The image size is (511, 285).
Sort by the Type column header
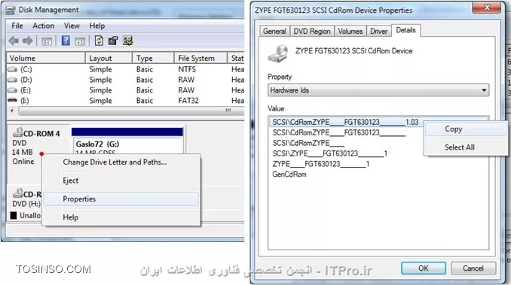coord(153,58)
